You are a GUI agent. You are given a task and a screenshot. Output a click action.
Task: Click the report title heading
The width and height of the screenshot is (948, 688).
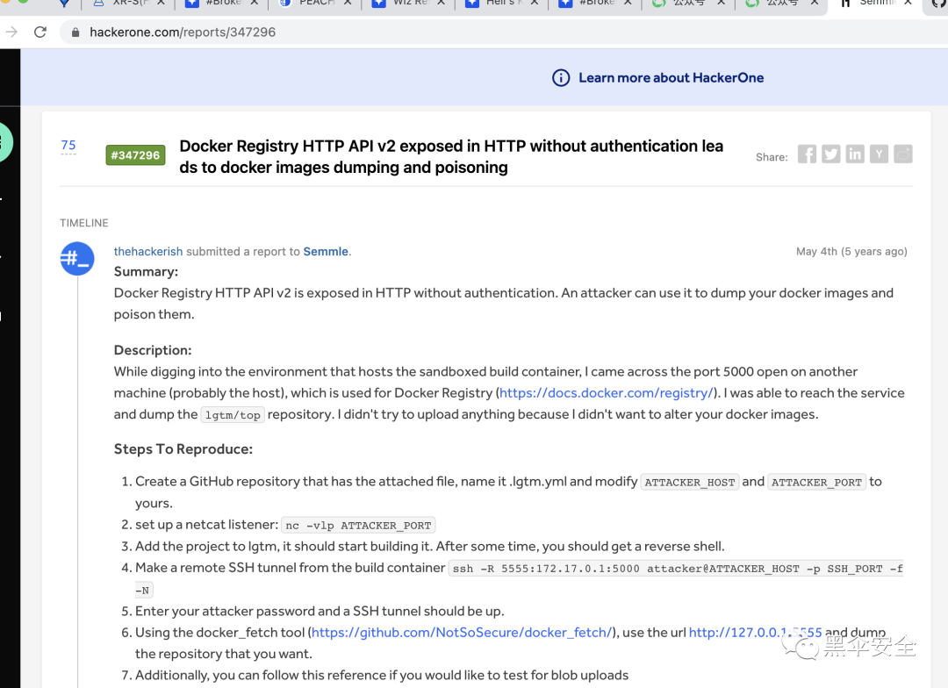click(451, 156)
